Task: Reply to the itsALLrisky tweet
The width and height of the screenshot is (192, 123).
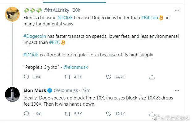Action: click(26, 77)
